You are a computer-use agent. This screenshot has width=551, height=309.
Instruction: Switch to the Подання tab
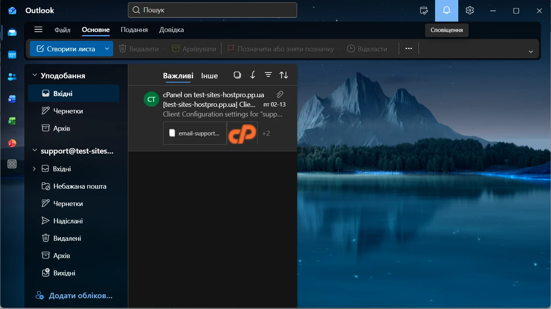[134, 30]
